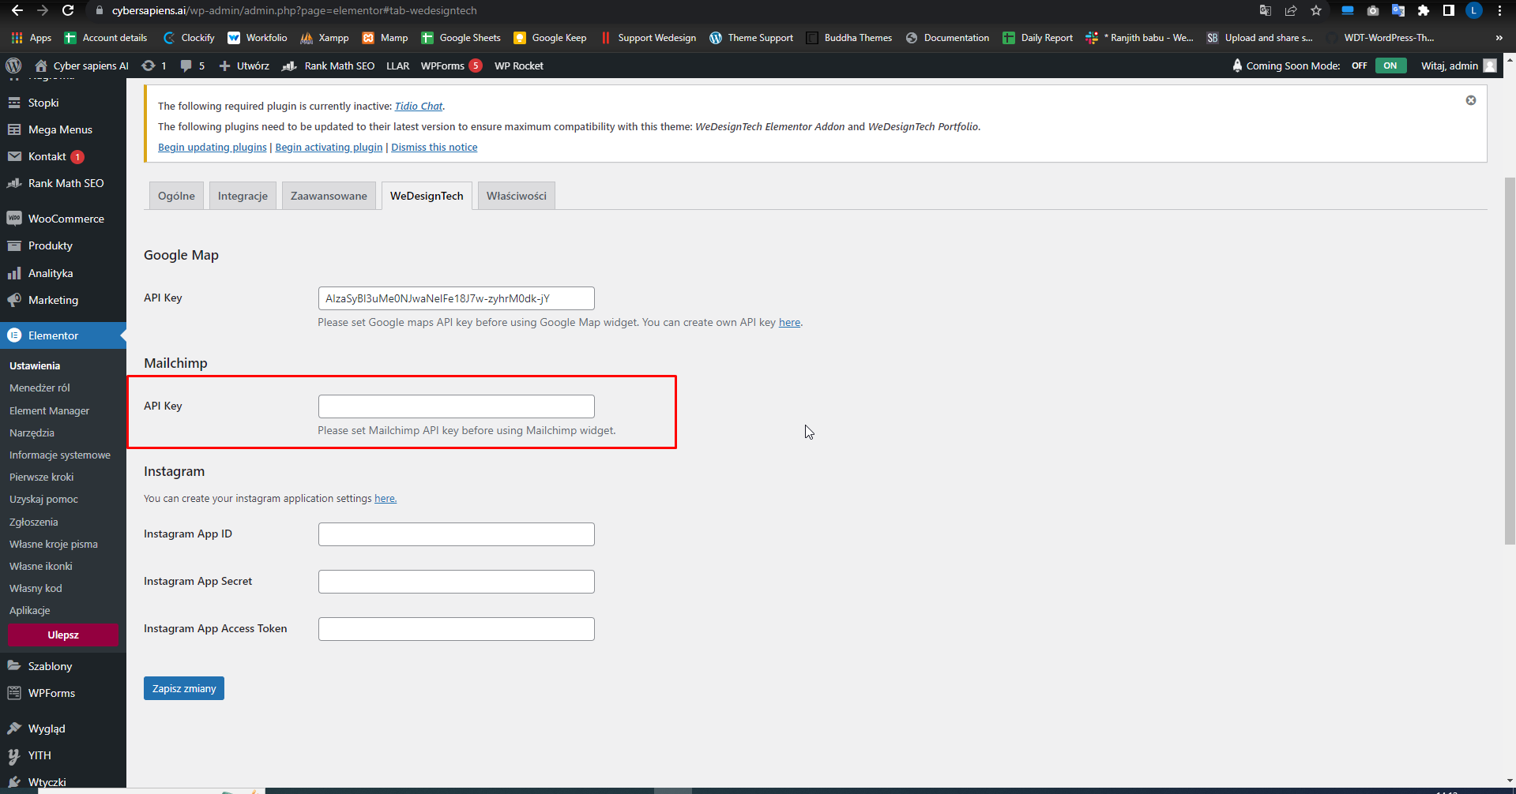The width and height of the screenshot is (1516, 794).
Task: Open Element Manager submenu item
Action: click(49, 410)
